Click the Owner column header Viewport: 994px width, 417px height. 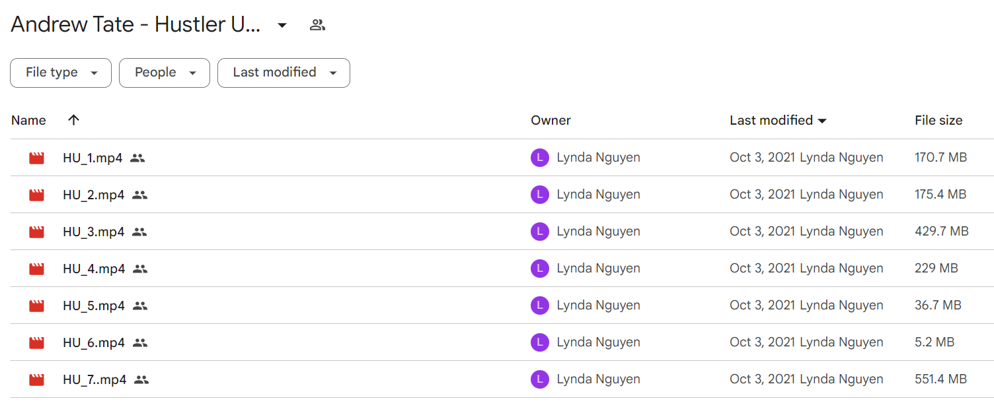click(551, 120)
